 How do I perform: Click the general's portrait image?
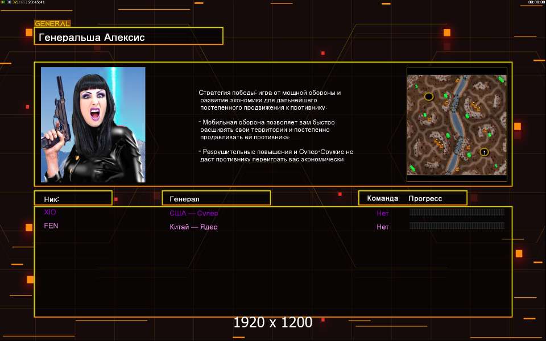point(93,124)
